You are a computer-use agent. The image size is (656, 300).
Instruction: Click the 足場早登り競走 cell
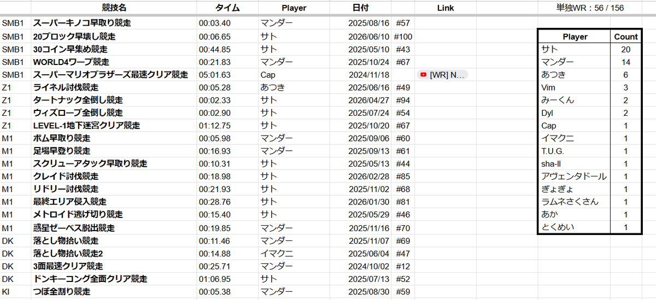[114, 151]
